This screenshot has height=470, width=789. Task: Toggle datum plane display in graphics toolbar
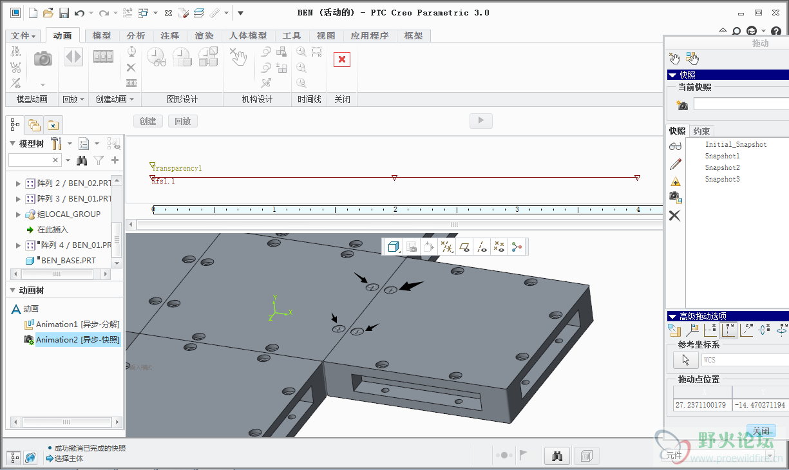[464, 246]
